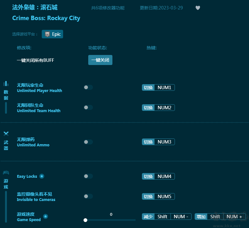Click the data category bar-chart icon
249x228 pixels.
point(6,84)
